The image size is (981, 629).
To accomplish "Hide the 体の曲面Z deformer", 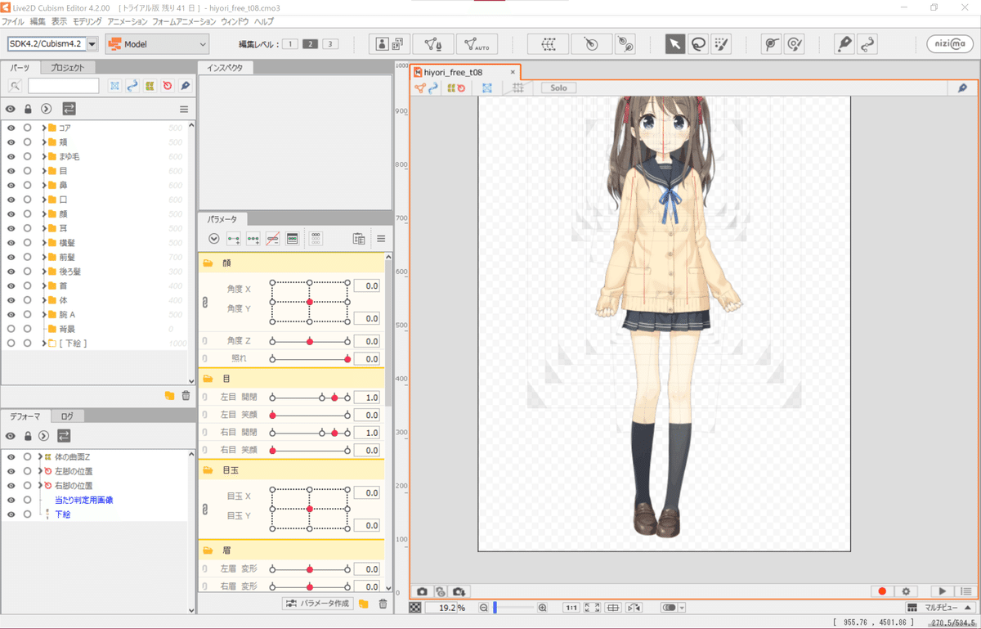I will point(11,456).
